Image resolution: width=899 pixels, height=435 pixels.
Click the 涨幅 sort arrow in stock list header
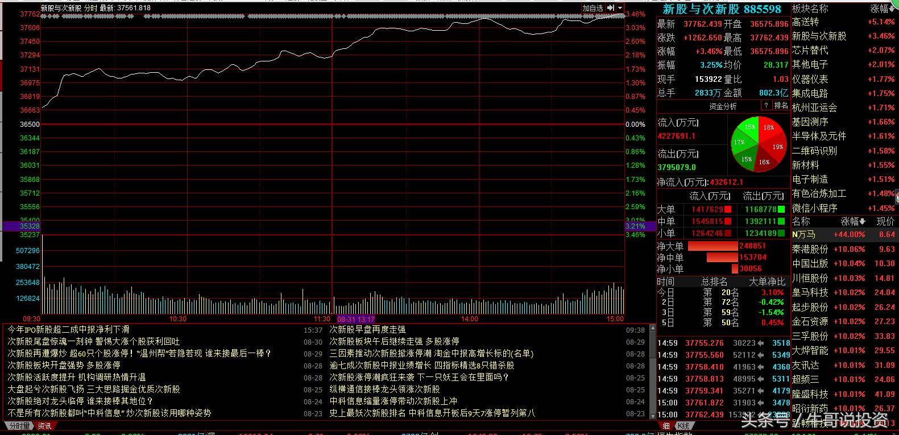pos(862,221)
